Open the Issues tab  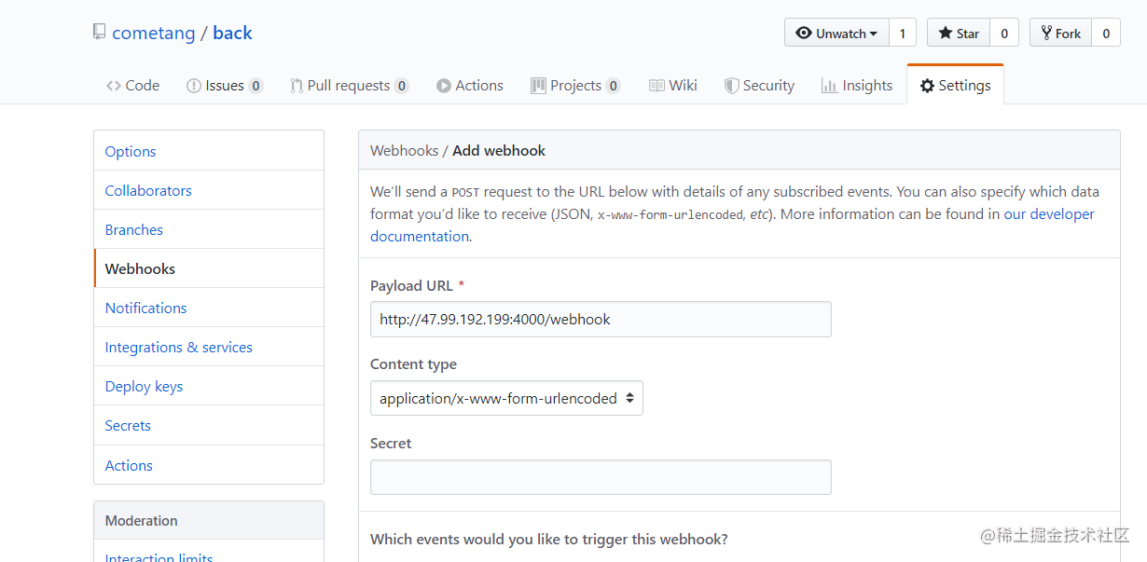coord(225,85)
